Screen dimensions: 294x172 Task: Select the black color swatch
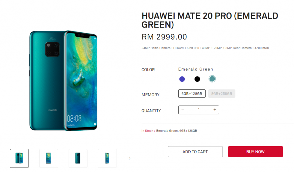coord(197,79)
